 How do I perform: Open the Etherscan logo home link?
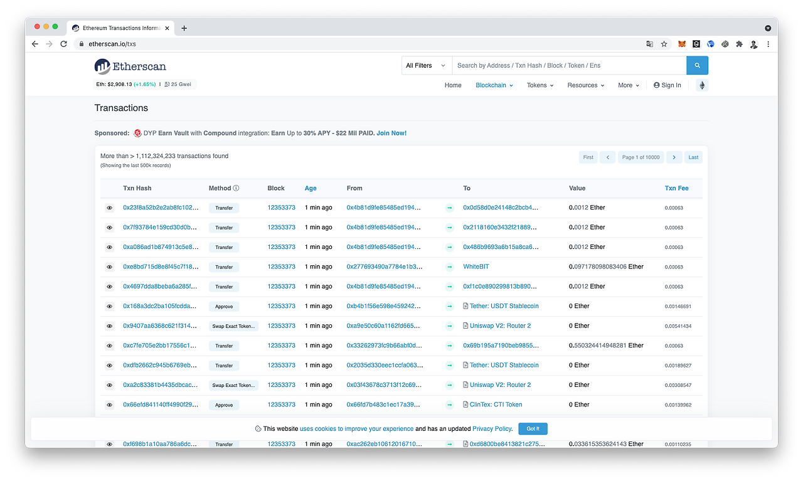pos(130,66)
